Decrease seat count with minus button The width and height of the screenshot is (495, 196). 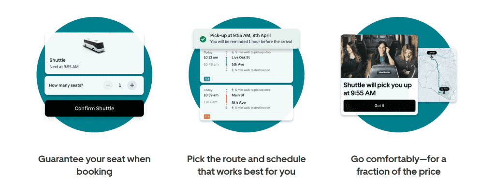tap(108, 85)
